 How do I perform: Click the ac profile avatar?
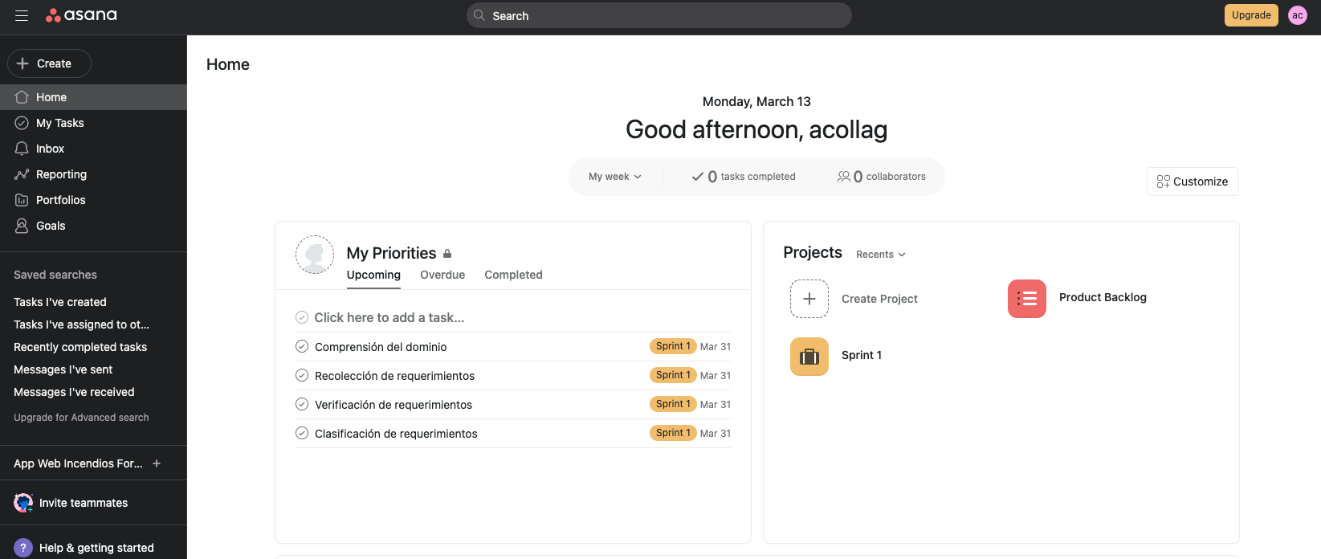[x=1297, y=15]
